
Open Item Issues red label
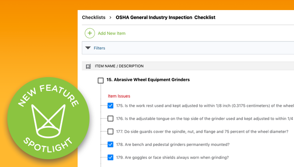pos(119,96)
